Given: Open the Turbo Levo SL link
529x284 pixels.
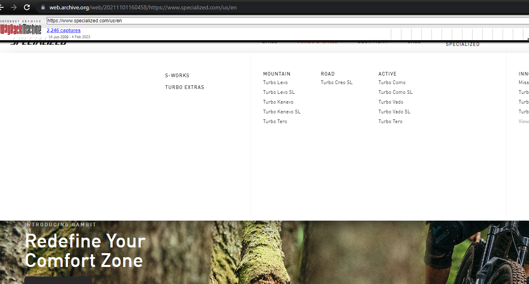Looking at the screenshot, I should (x=279, y=92).
